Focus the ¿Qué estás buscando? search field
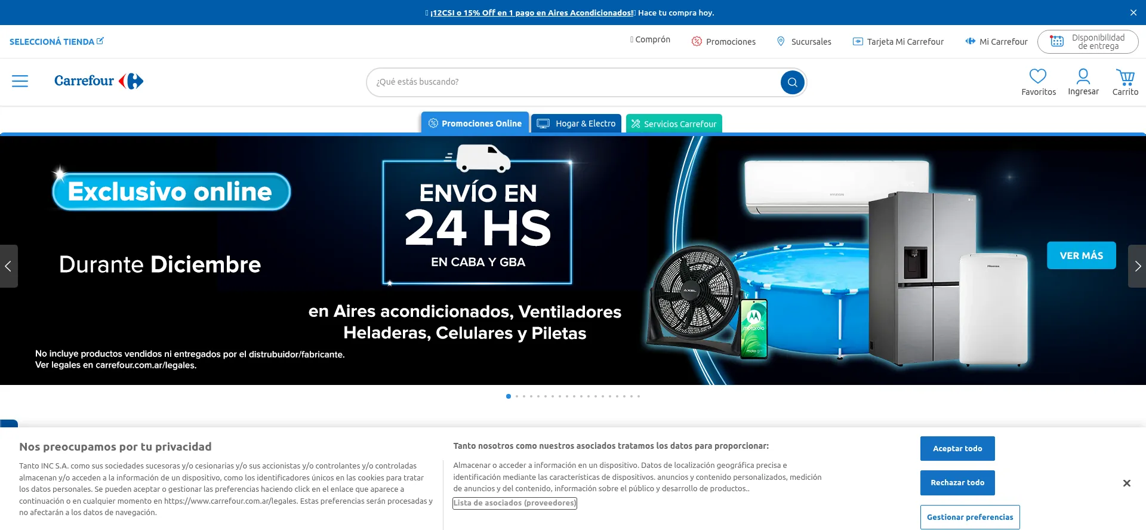This screenshot has height=530, width=1146. pyautogui.click(x=573, y=82)
